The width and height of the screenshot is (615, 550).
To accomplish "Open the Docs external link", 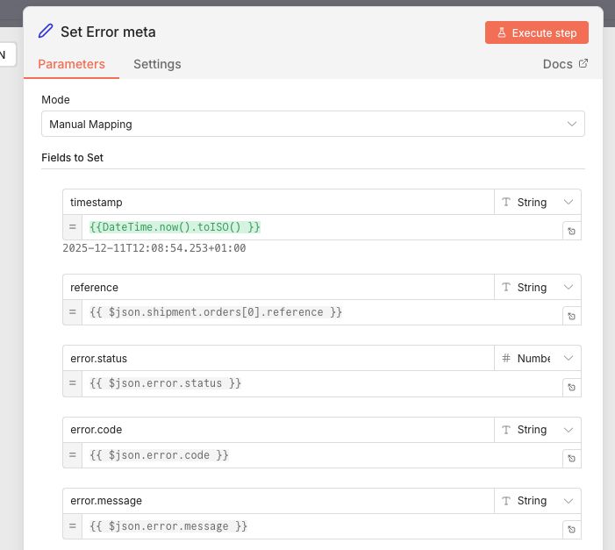I will coord(565,64).
